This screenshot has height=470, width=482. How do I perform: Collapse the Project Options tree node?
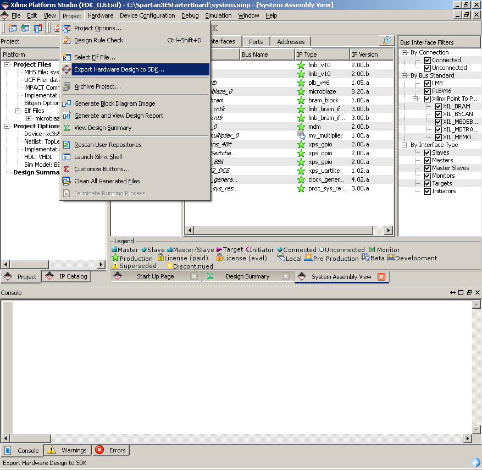7,126
